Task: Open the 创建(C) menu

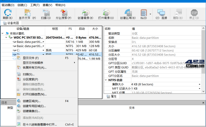Action: 22,5
